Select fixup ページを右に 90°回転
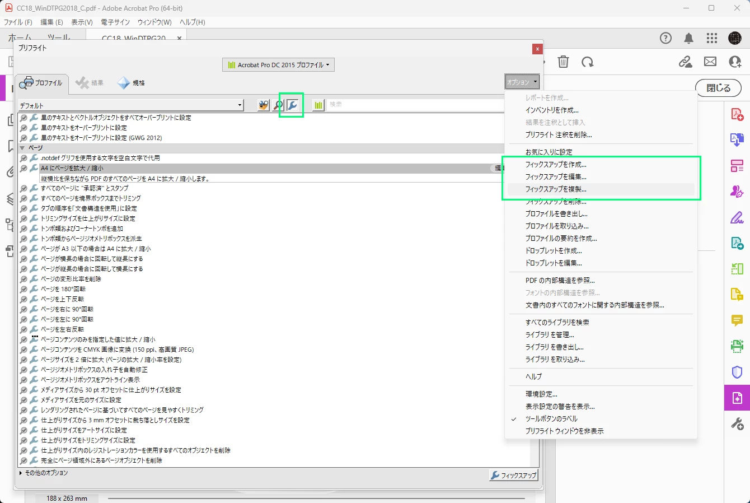This screenshot has height=503, width=750. pos(67,309)
